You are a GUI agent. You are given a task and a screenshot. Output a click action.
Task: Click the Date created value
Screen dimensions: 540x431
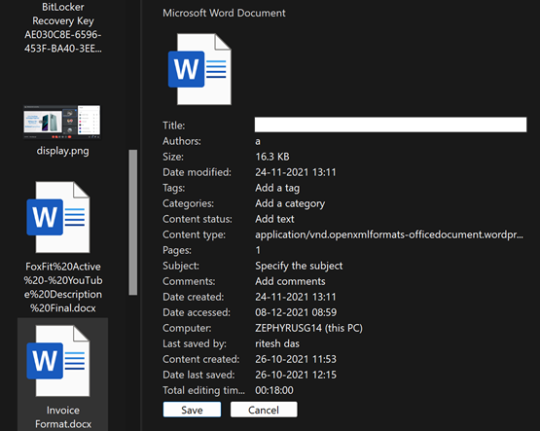(x=296, y=297)
